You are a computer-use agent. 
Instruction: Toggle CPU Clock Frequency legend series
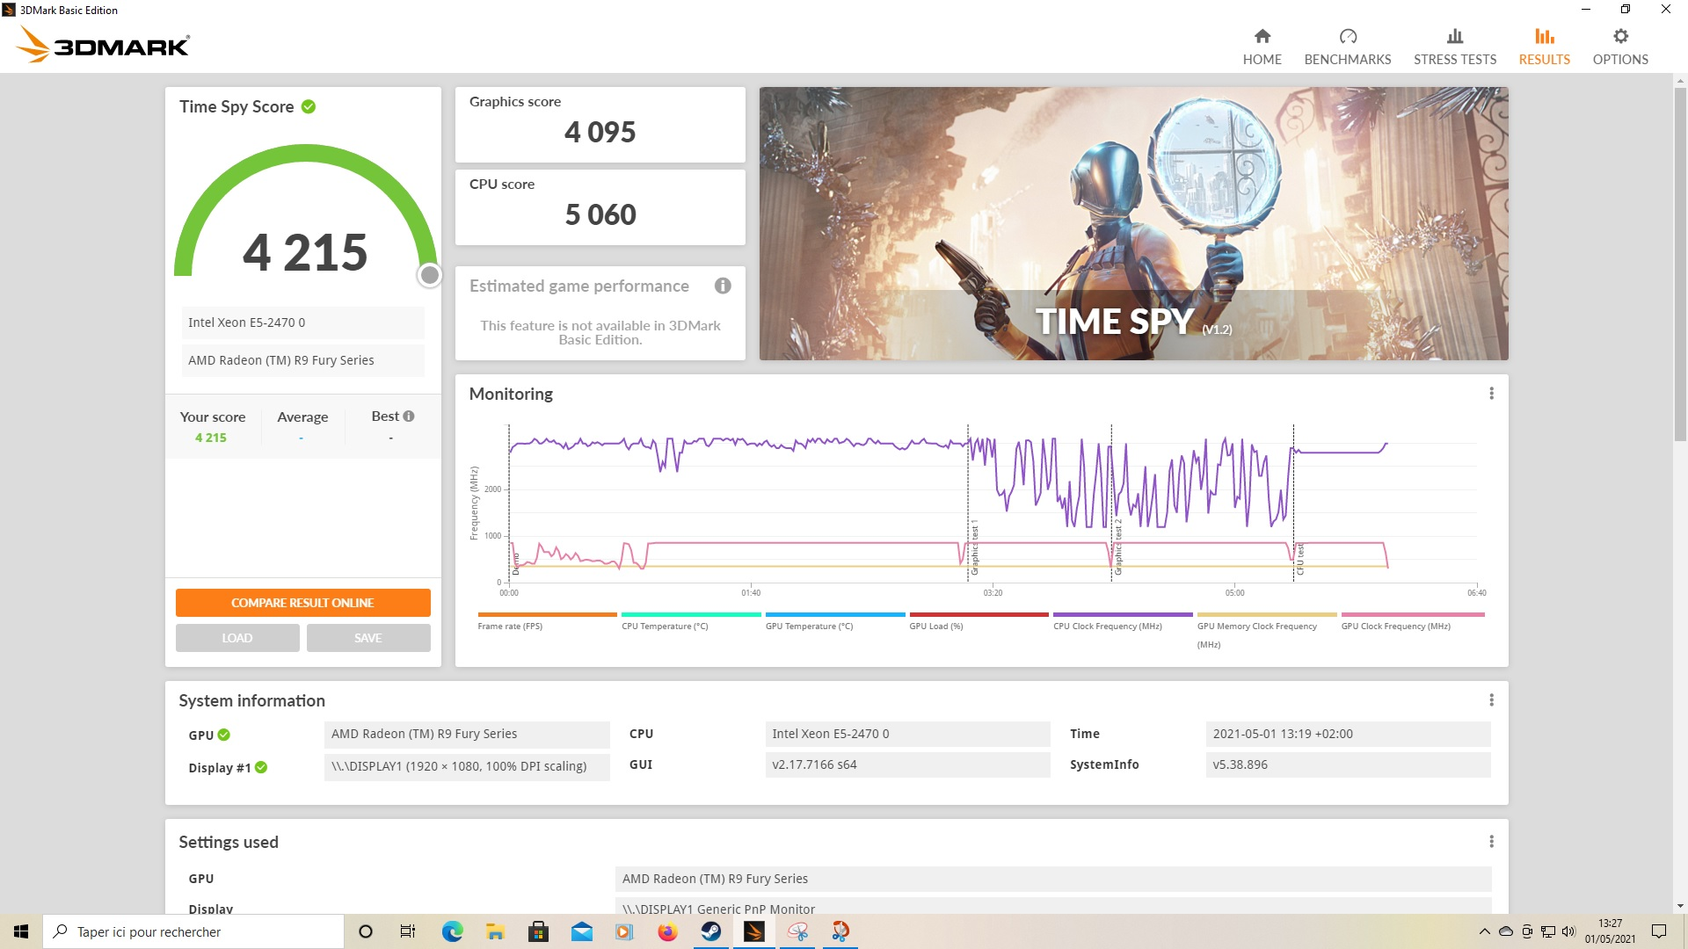1107,627
